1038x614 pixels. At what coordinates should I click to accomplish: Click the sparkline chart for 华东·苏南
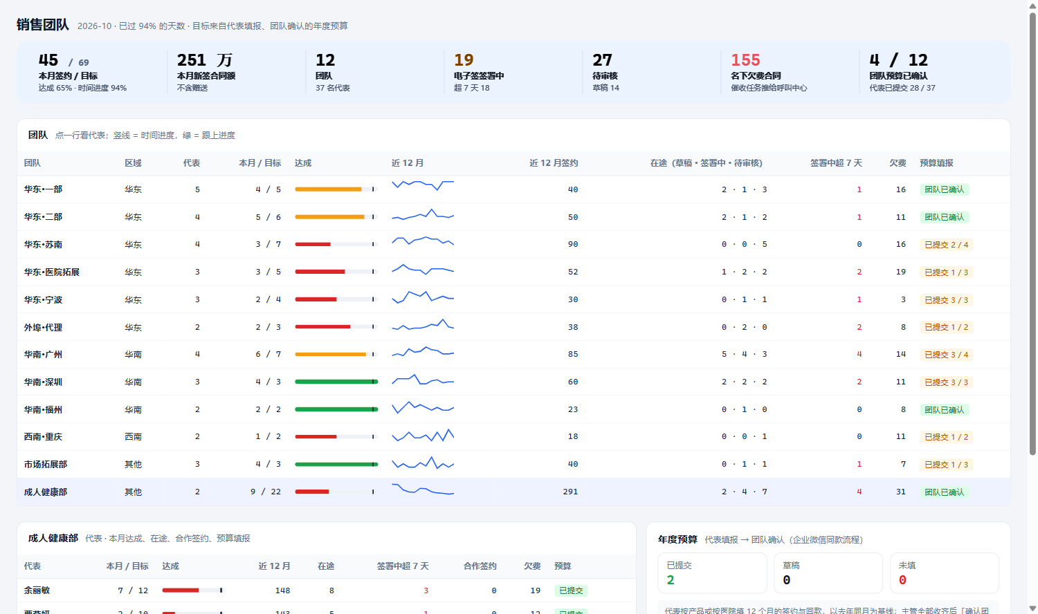pyautogui.click(x=423, y=241)
